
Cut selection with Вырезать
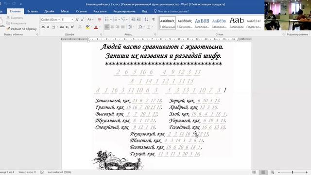pyautogui.click(x=15, y=18)
